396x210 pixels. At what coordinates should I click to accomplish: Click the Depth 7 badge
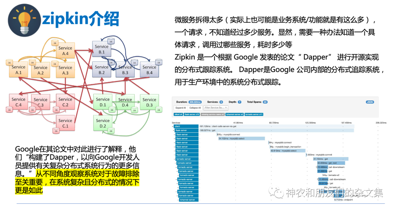click(x=239, y=102)
